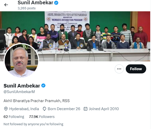Click the 3,265 posts counter
The image size is (155, 129).
(27, 8)
